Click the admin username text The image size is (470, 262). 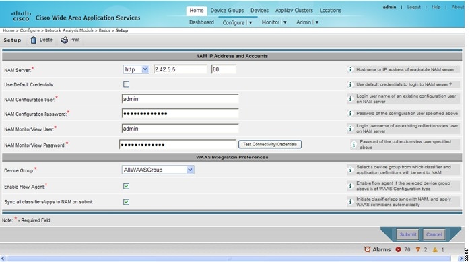click(389, 7)
